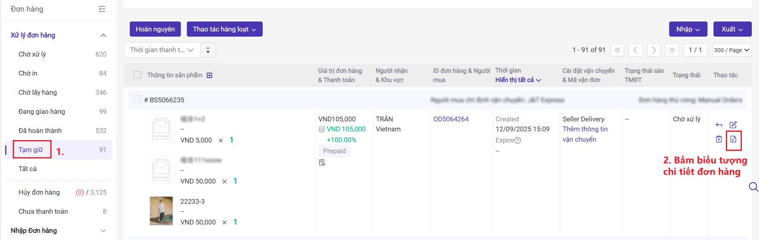759x240 pixels.
Task: Open the 300 / Page size dropdown
Action: tap(731, 50)
